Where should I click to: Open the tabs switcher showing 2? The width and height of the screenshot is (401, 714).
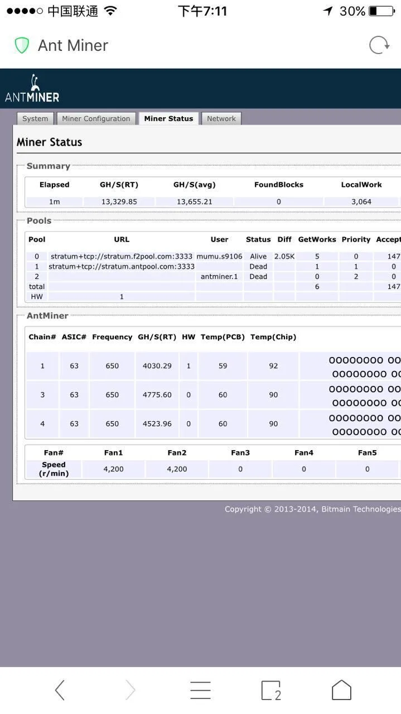pos(271,690)
